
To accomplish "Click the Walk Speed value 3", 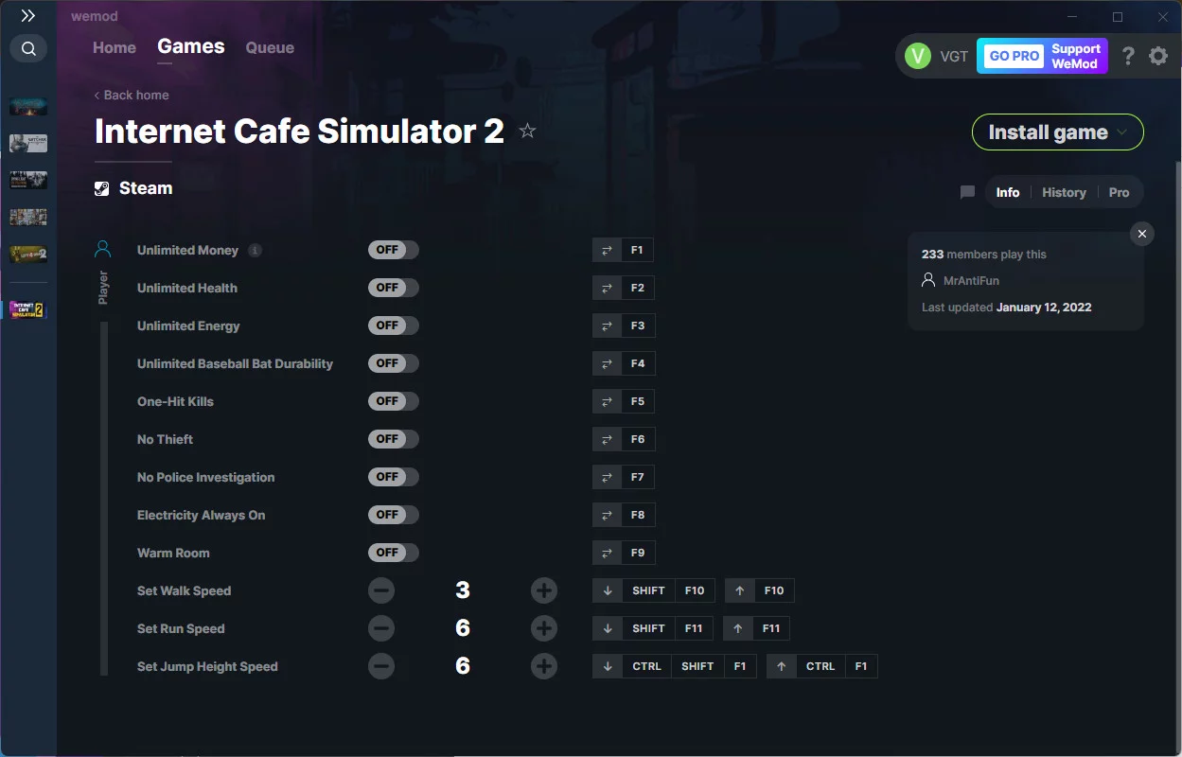I will (463, 590).
